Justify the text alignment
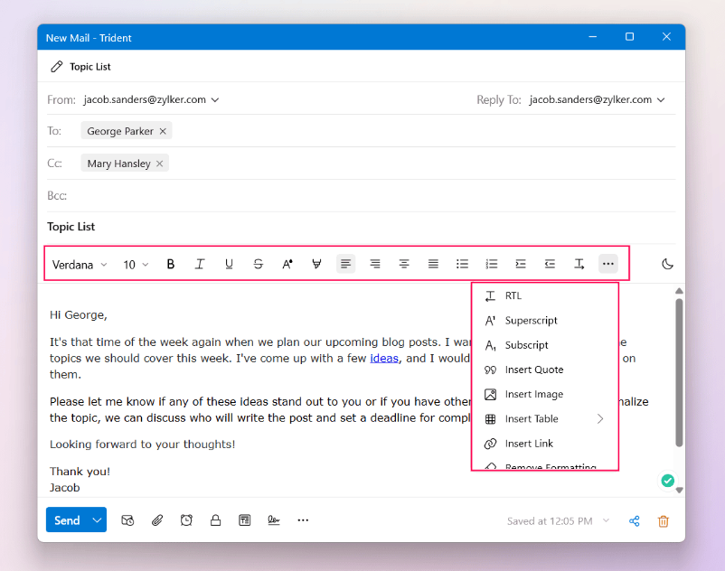 433,264
